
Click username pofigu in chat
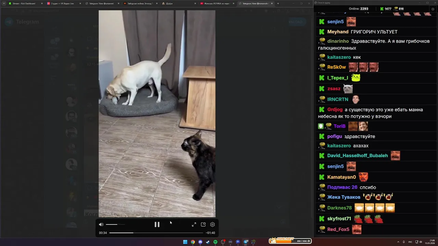[335, 136]
